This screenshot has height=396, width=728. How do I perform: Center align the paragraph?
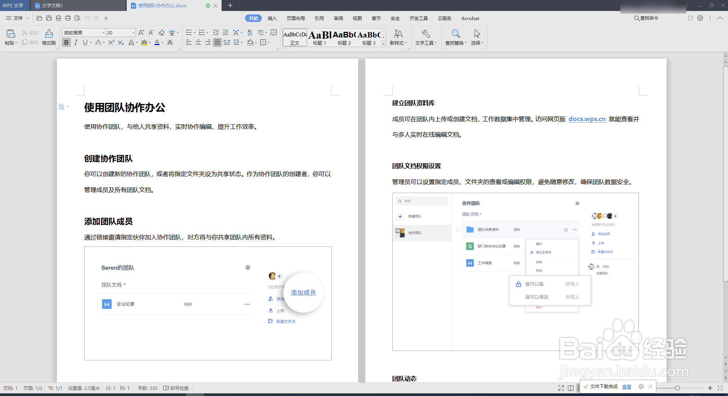click(198, 43)
